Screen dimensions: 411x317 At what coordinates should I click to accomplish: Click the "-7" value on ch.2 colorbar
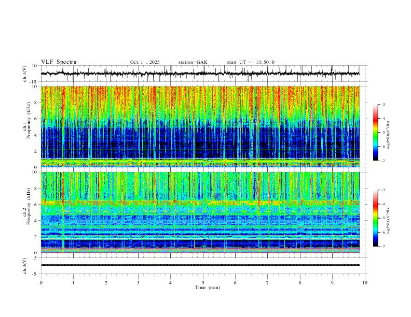tap(382, 247)
